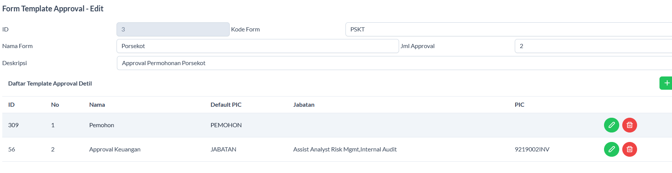Edit the Approval Keuangan row pencil icon
Viewport: 672px width, 173px height.
[x=611, y=150]
